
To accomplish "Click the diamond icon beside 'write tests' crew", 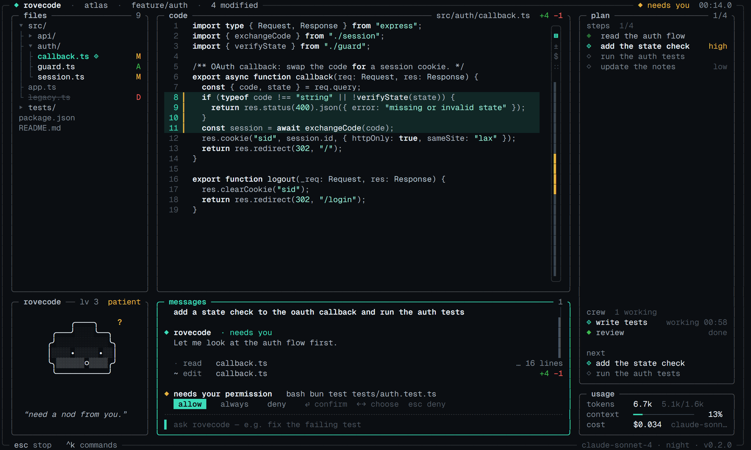I will (589, 322).
